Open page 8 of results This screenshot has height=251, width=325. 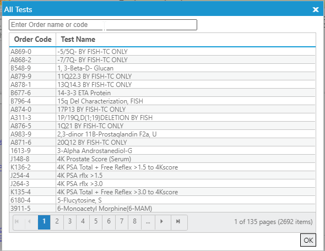(x=135, y=222)
